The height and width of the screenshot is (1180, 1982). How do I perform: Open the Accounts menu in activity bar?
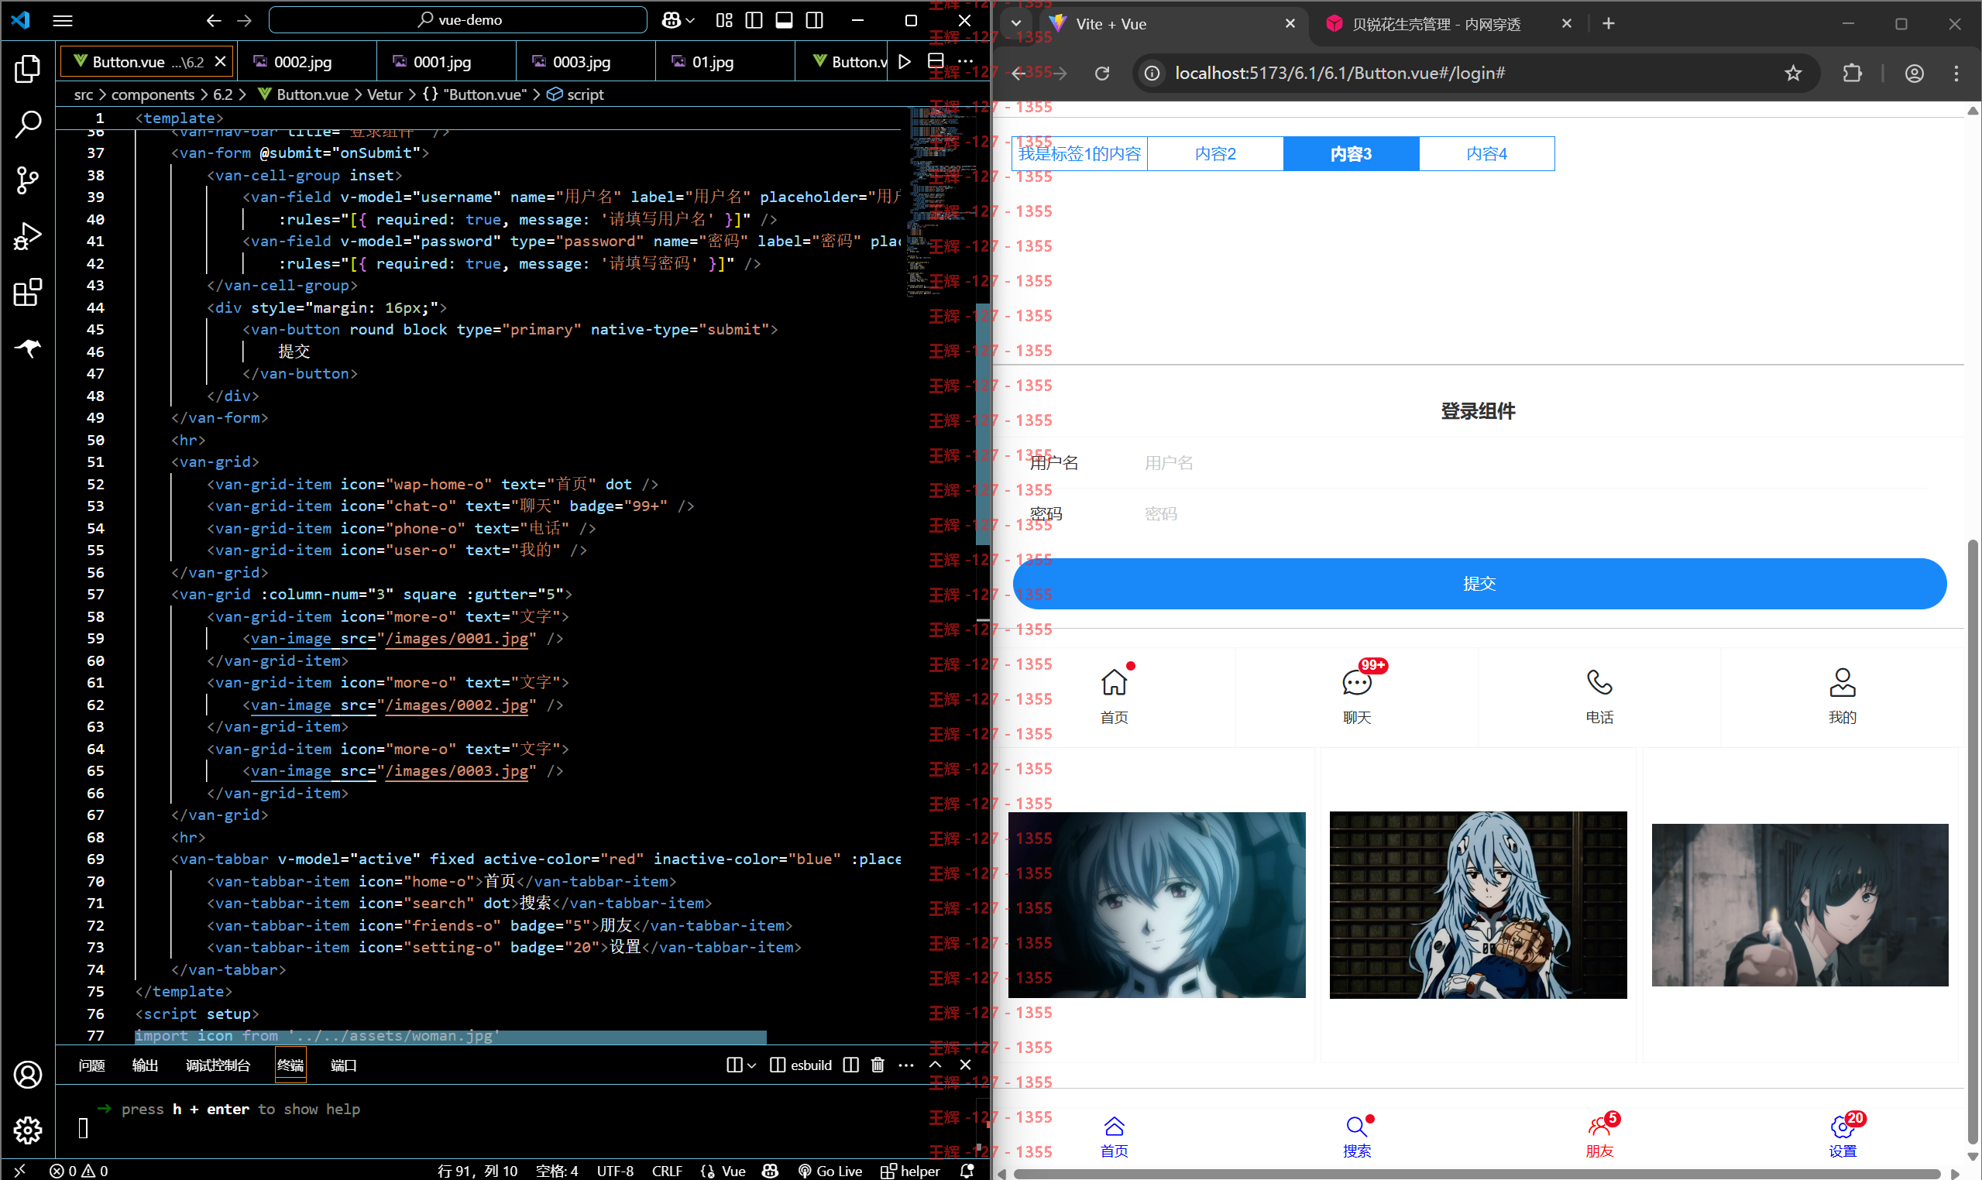28,1074
